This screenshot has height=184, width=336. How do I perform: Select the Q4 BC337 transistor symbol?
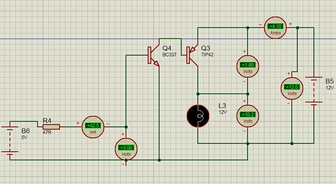tap(152, 56)
